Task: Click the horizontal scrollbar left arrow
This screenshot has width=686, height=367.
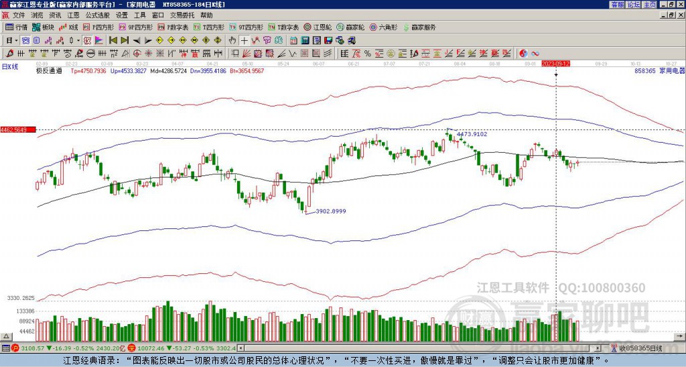Action: (x=241, y=348)
